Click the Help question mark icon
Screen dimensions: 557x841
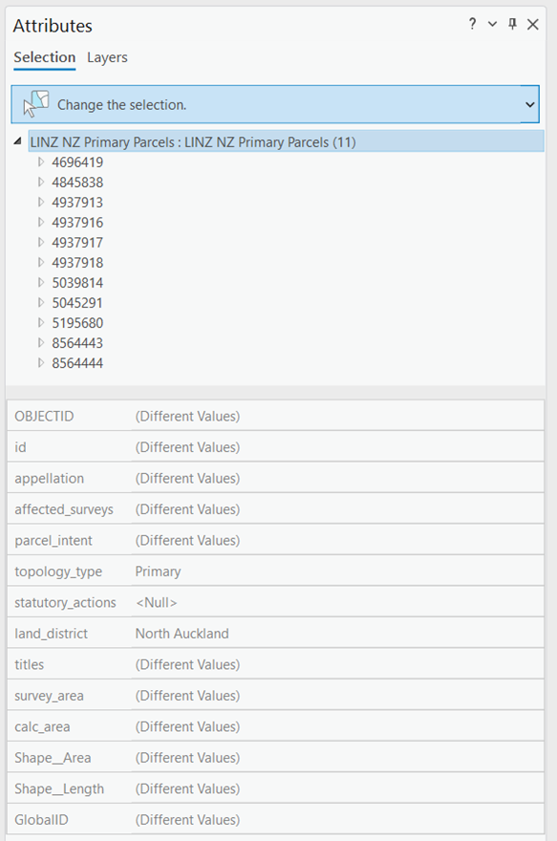(472, 24)
